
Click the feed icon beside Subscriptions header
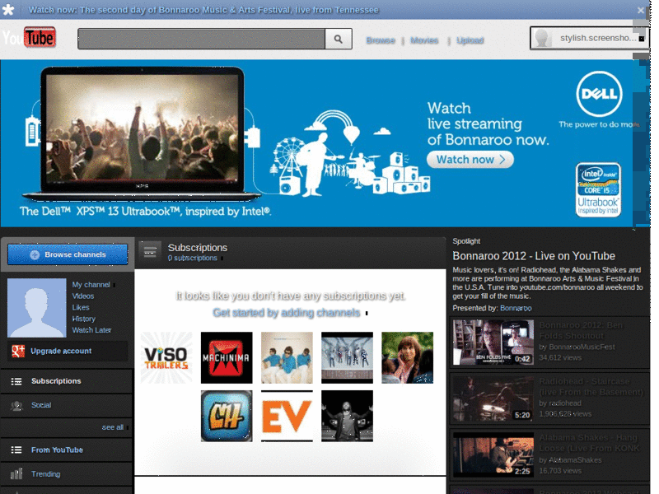(x=150, y=252)
